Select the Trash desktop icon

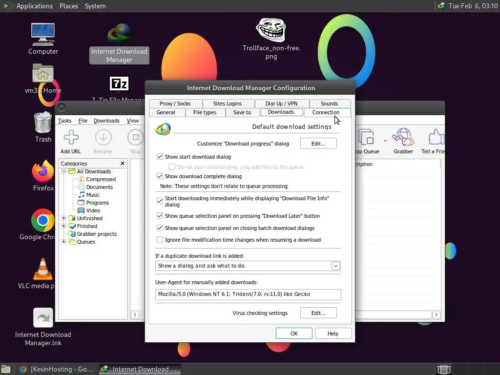43,122
